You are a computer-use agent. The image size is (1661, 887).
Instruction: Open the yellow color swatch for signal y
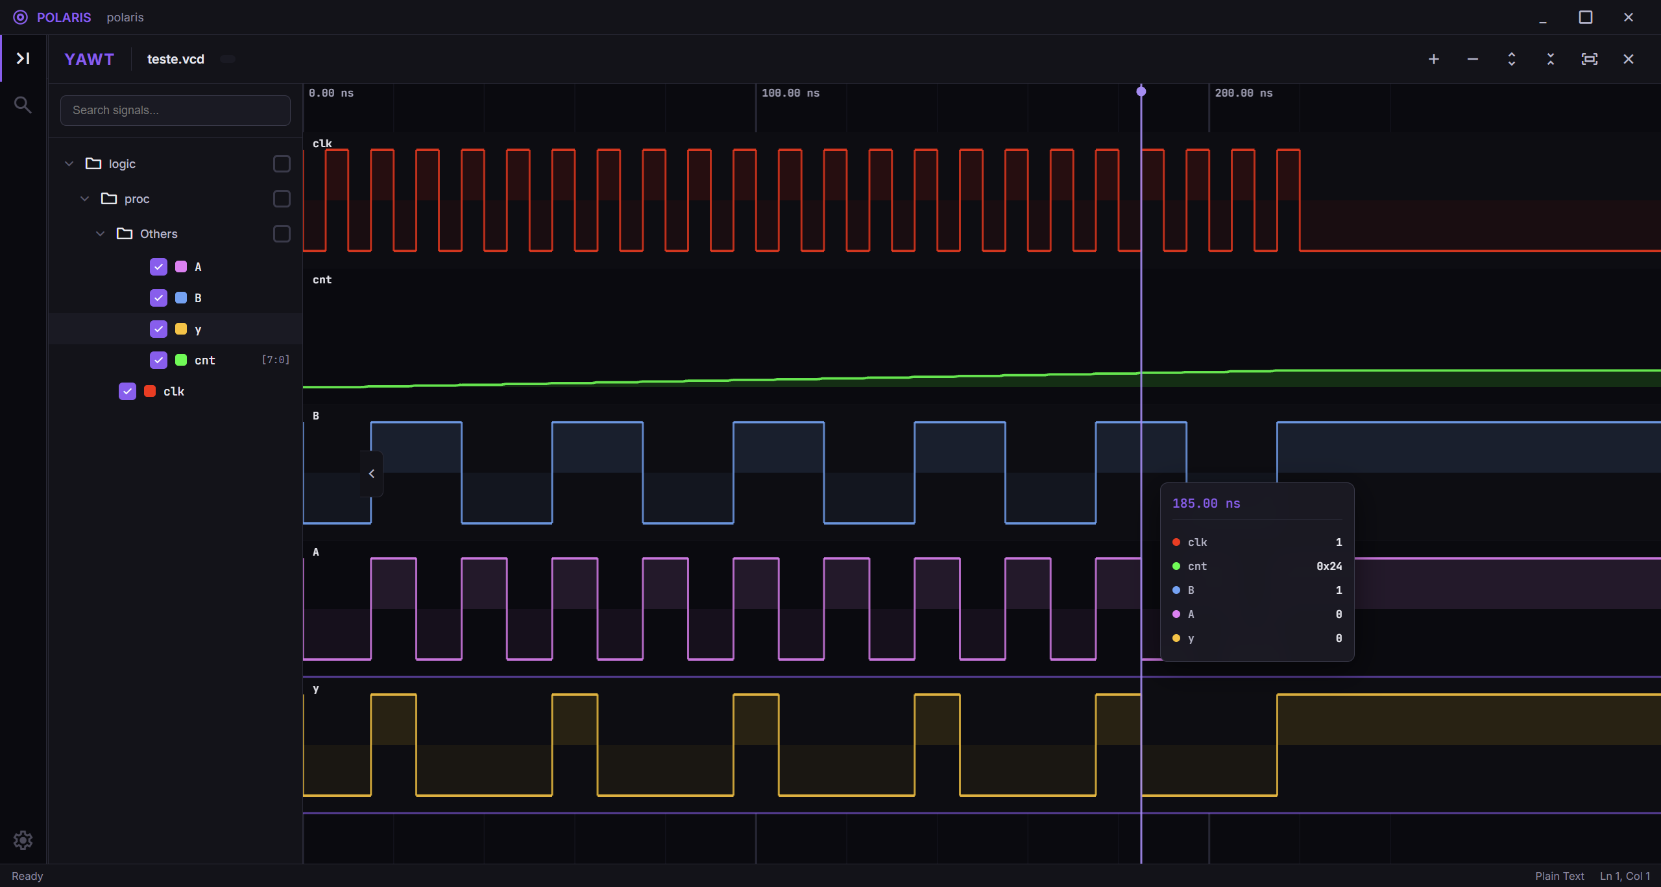(x=181, y=329)
